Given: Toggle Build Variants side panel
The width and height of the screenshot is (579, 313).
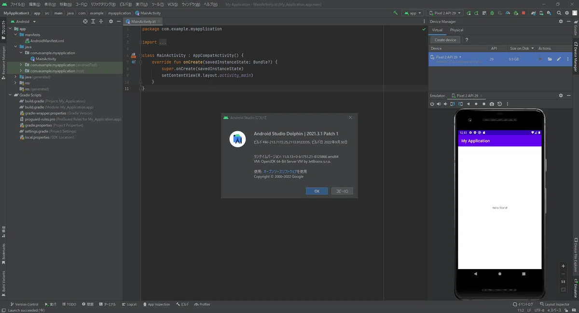Looking at the screenshot, I should (3, 283).
